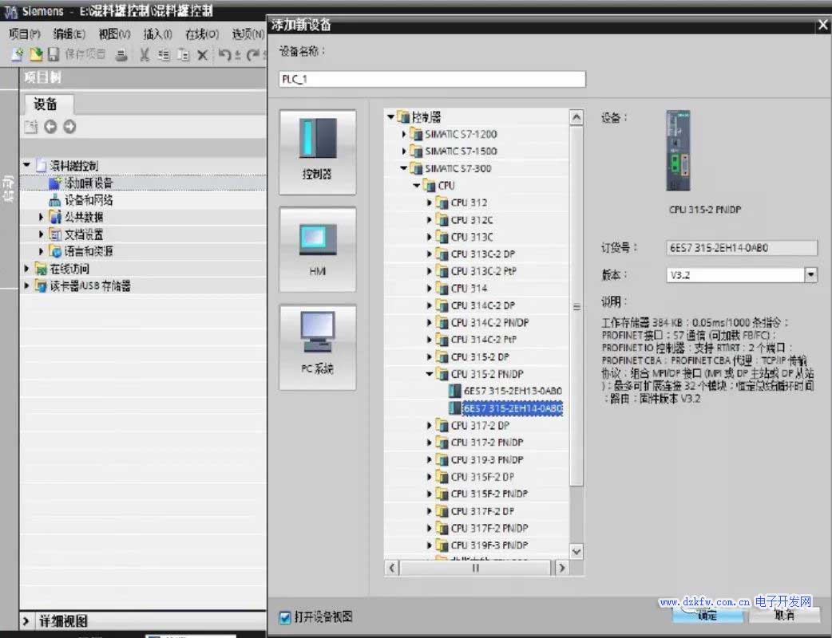Click the 文档设置 document icon
The image size is (832, 638).
point(54,234)
